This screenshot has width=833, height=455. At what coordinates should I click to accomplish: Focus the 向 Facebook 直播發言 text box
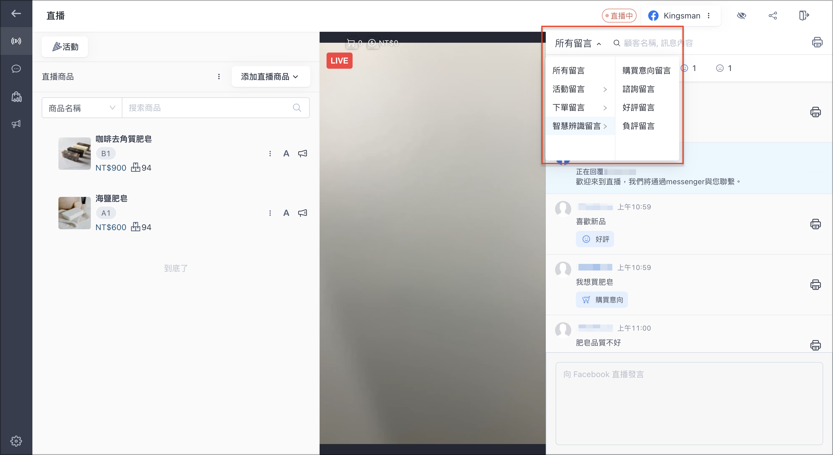tap(689, 403)
